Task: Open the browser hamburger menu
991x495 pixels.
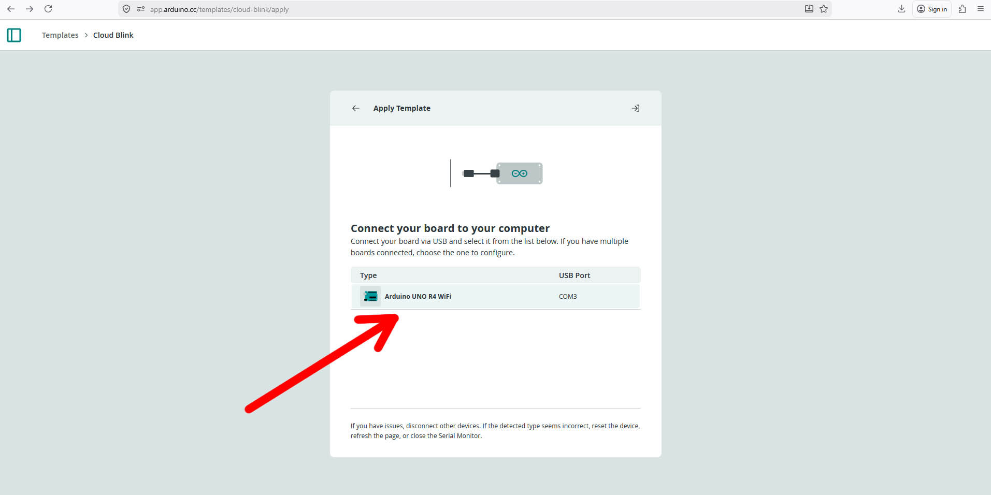Action: point(981,9)
